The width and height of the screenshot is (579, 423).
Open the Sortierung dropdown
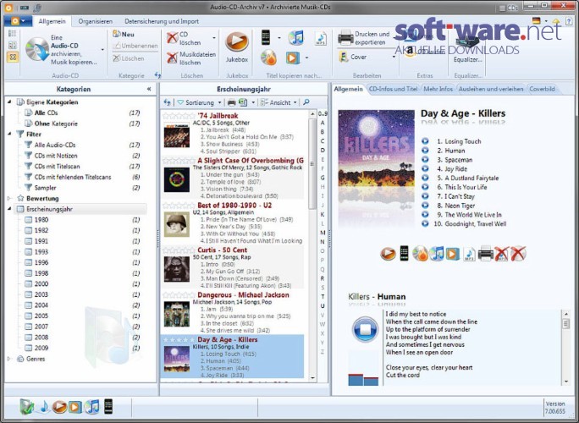click(x=200, y=102)
